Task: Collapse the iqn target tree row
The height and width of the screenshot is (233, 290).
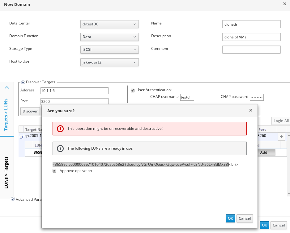Action: tap(21, 137)
